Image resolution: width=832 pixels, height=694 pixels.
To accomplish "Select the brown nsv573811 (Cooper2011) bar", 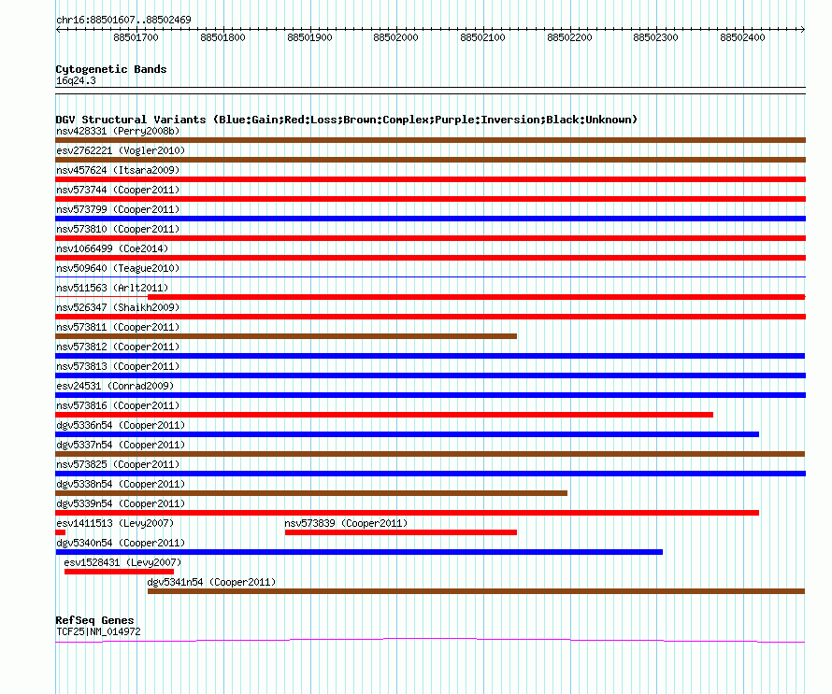I will [x=286, y=336].
